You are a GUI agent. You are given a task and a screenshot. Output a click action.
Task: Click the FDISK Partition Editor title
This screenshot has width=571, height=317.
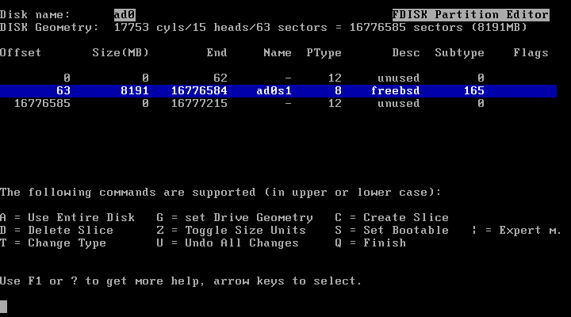coord(470,14)
